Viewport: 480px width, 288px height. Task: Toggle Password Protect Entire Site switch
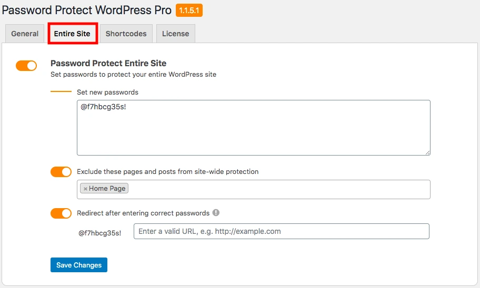click(x=26, y=65)
